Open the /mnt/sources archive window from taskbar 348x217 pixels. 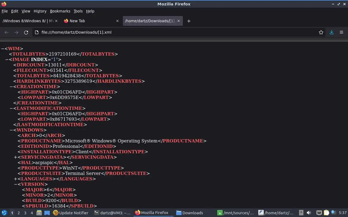[x=236, y=213]
